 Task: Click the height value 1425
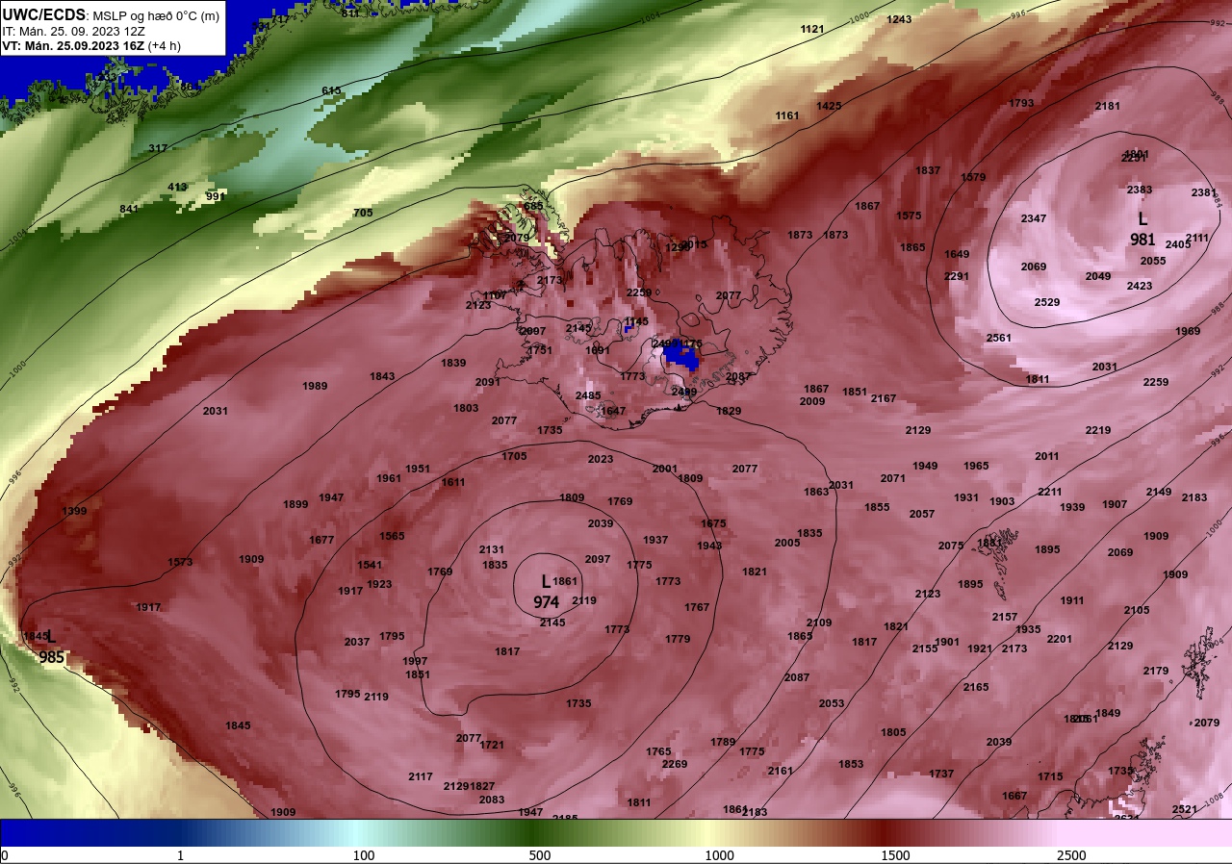pyautogui.click(x=829, y=106)
